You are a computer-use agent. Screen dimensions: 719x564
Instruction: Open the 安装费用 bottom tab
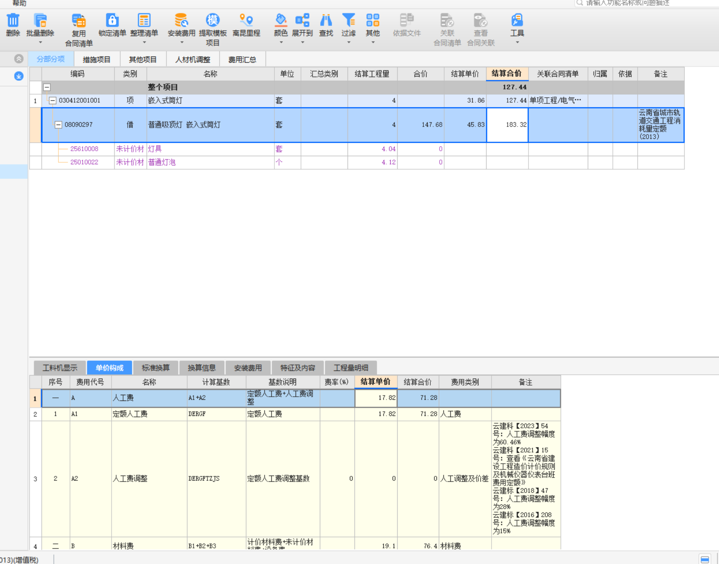pyautogui.click(x=248, y=368)
